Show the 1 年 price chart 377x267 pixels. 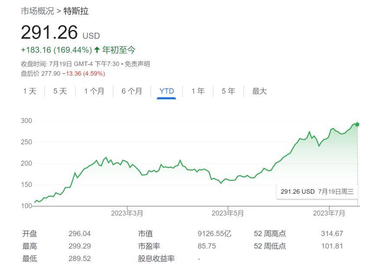198,91
